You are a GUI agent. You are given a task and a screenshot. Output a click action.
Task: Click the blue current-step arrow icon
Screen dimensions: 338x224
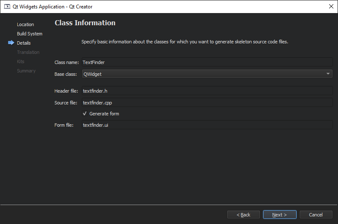pos(11,43)
